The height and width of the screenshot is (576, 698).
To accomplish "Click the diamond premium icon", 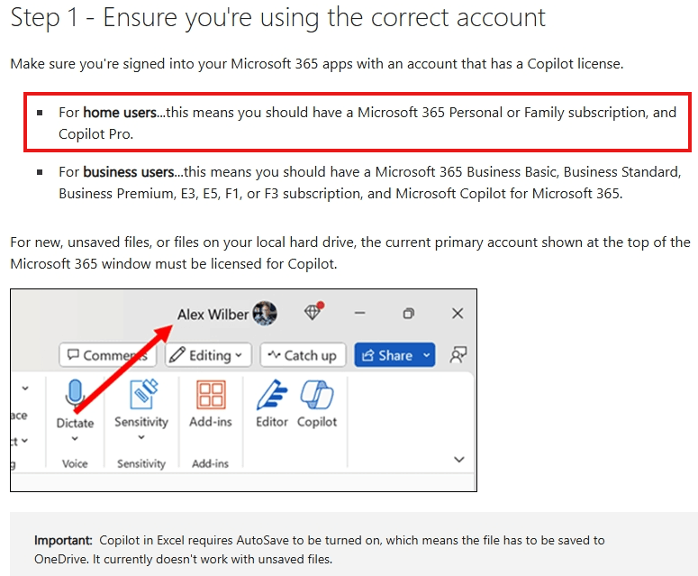I will pyautogui.click(x=313, y=311).
